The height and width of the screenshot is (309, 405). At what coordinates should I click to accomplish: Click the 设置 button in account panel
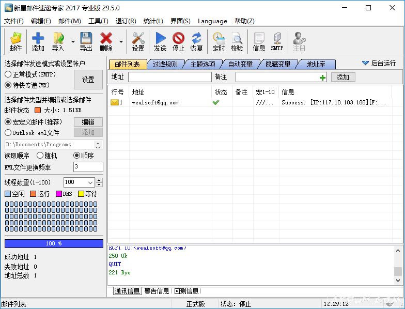[x=88, y=80]
